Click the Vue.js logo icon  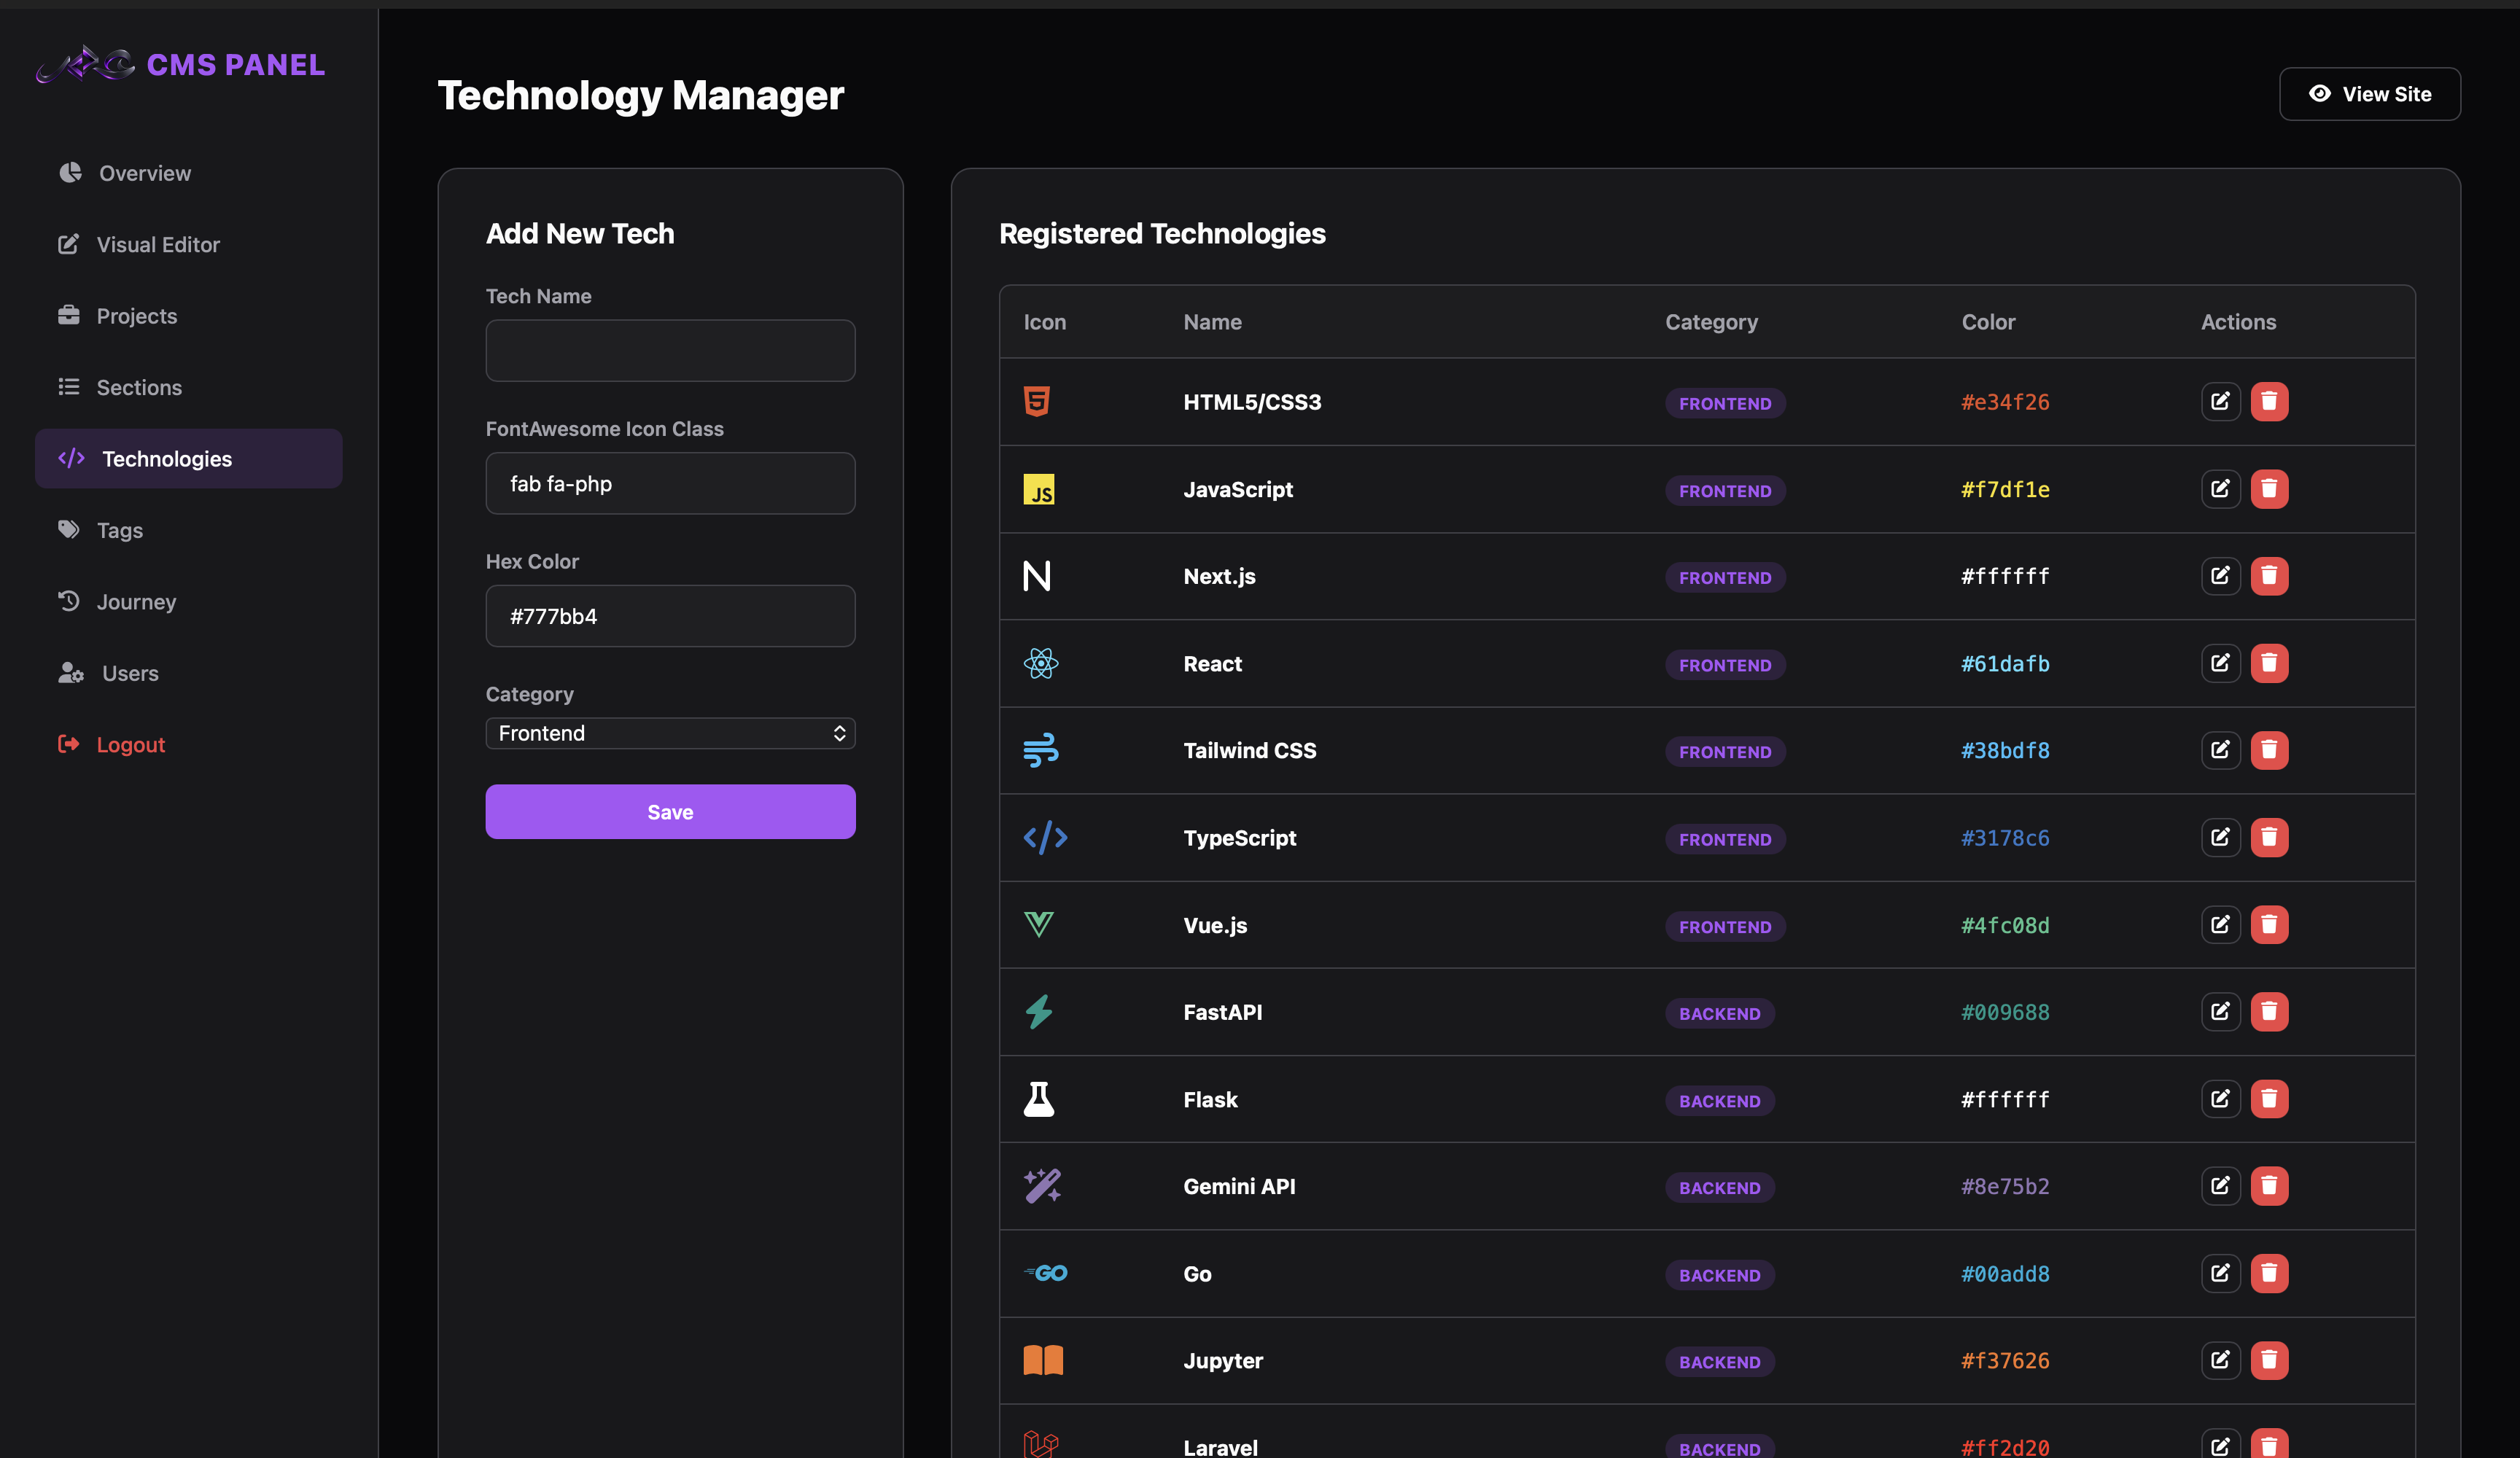click(1038, 924)
